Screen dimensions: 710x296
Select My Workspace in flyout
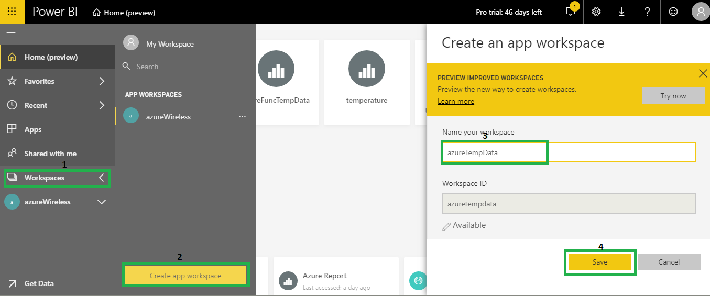pyautogui.click(x=170, y=44)
